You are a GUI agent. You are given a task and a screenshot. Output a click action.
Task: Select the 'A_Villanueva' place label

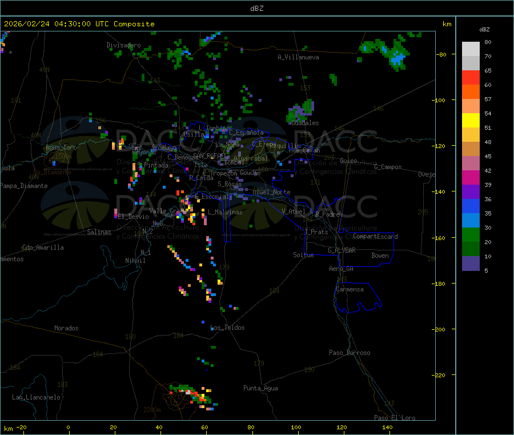coord(298,57)
